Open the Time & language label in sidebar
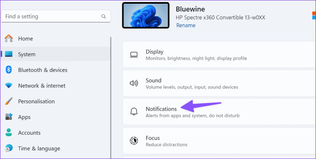This screenshot has width=316, height=159. 39,148
